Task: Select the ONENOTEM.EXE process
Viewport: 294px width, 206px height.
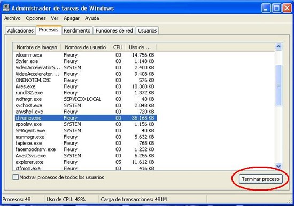Action: [86, 80]
